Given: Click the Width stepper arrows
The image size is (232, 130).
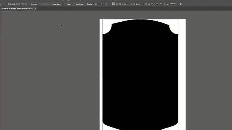Looking at the screenshot, I should coord(149,4).
